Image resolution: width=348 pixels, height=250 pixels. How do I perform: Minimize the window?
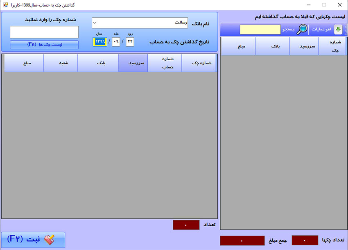[309, 5]
